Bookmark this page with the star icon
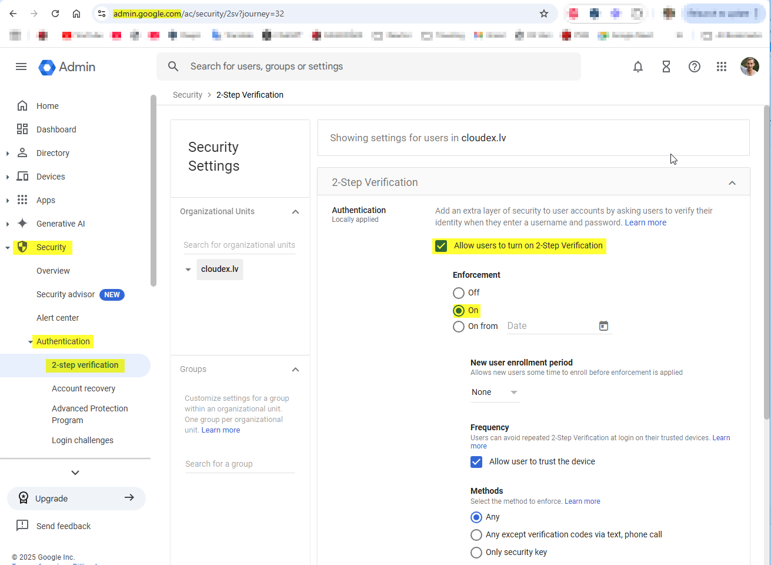Viewport: 771px width, 565px height. (544, 14)
